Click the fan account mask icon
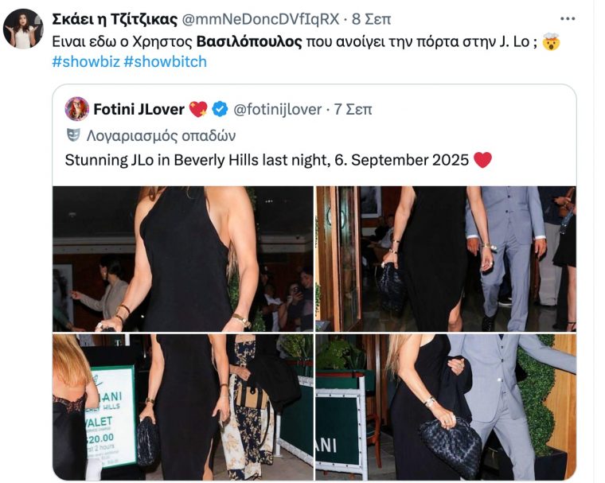The height and width of the screenshot is (483, 605). [x=73, y=134]
